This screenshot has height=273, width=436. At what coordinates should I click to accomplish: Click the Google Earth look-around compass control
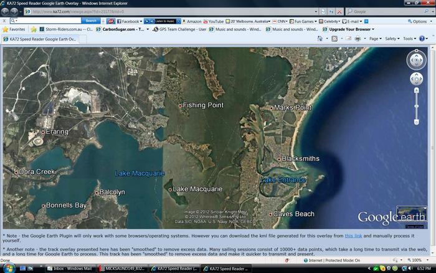tap(416, 60)
